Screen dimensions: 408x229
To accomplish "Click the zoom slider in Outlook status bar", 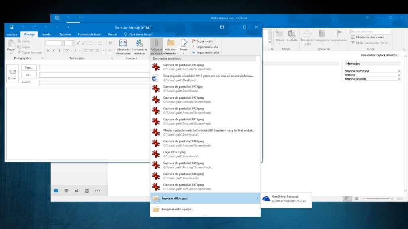I will (x=378, y=199).
